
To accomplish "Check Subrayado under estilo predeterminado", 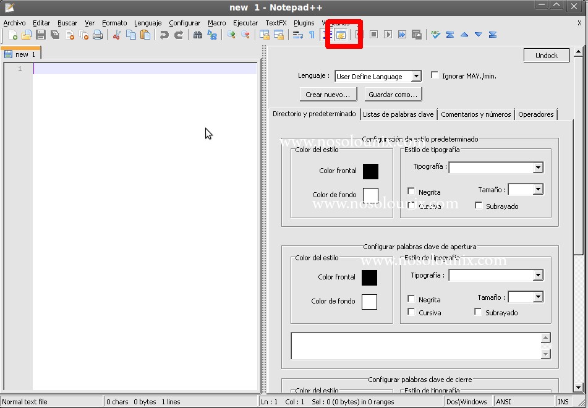I will 479,205.
